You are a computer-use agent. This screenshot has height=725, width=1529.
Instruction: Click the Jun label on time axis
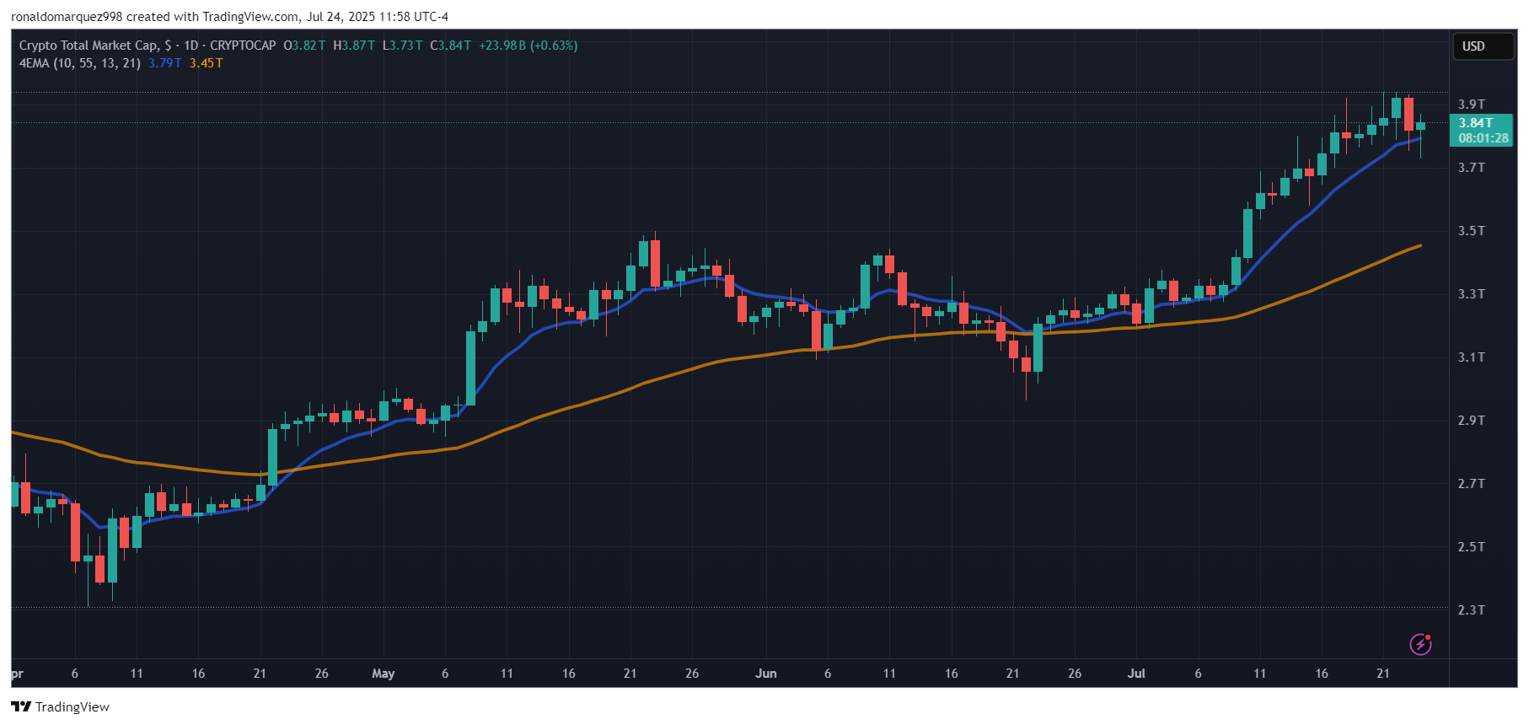pyautogui.click(x=765, y=674)
